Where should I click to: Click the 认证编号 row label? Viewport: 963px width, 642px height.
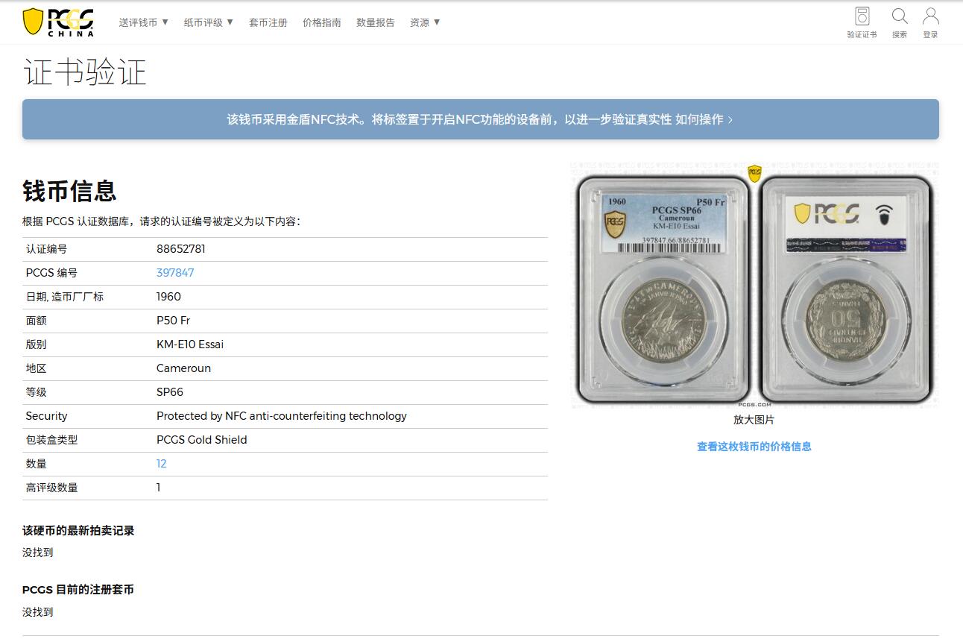pos(46,249)
